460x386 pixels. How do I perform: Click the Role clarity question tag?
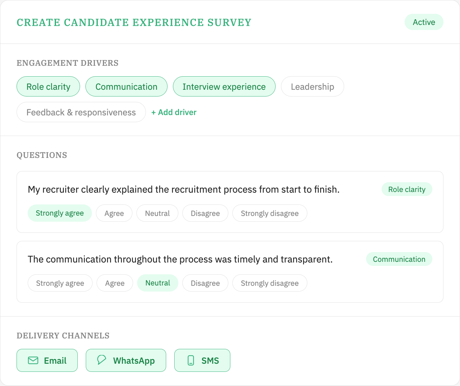click(407, 189)
